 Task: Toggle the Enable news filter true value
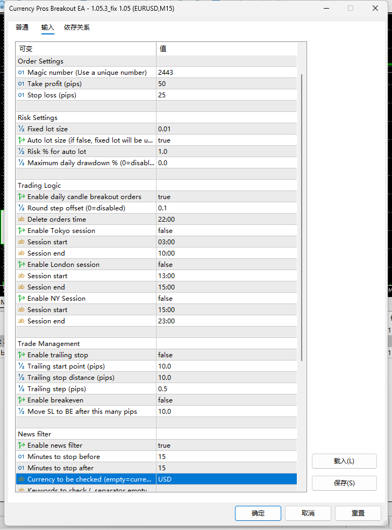point(226,445)
